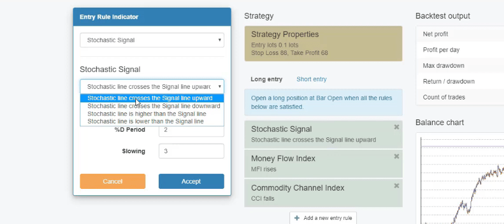Image resolution: width=504 pixels, height=224 pixels.
Task: Click the Slowing input field
Action: click(191, 151)
